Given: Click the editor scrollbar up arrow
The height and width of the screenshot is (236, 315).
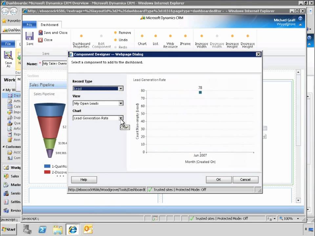Looking at the screenshot, I should (x=298, y=72).
